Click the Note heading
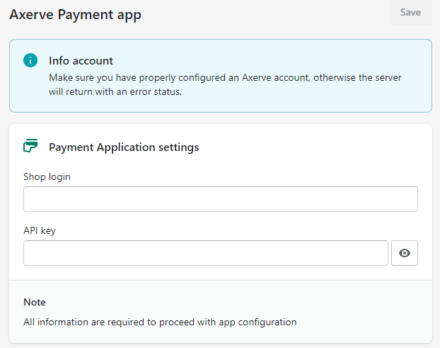This screenshot has height=348, width=440. point(35,302)
